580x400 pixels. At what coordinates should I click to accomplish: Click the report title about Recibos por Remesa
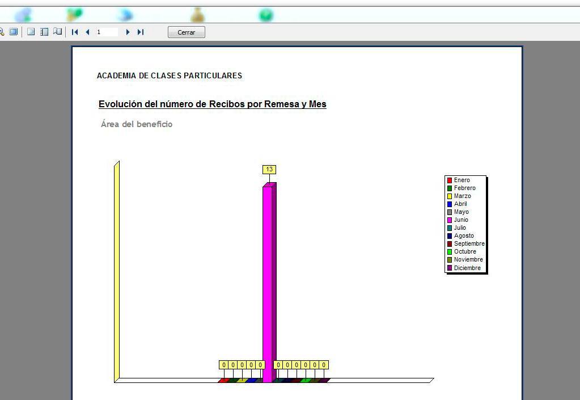point(213,104)
